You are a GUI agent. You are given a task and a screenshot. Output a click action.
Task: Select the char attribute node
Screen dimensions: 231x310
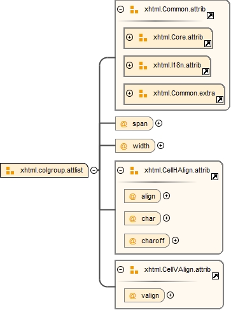click(x=143, y=218)
